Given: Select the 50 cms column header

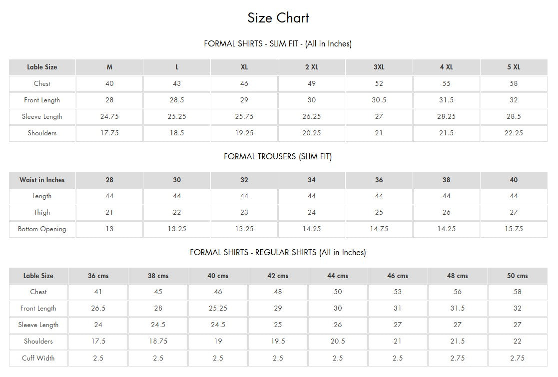Looking at the screenshot, I should (518, 276).
